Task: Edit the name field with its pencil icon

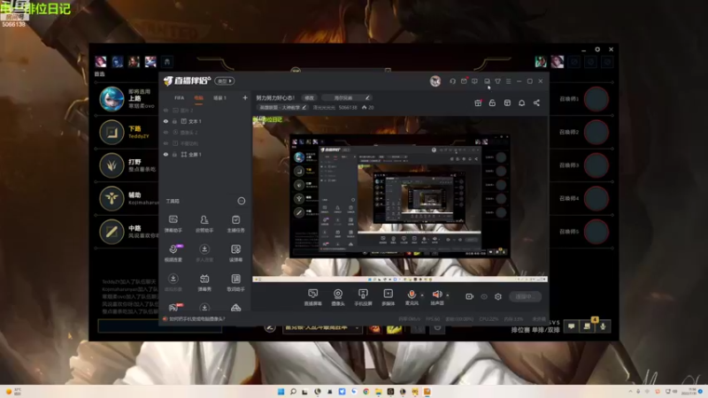Action: click(x=367, y=98)
